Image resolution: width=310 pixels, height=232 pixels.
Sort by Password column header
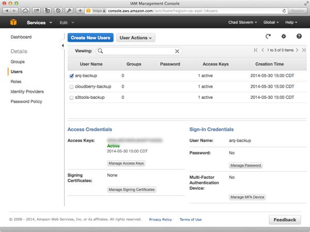(x=170, y=64)
